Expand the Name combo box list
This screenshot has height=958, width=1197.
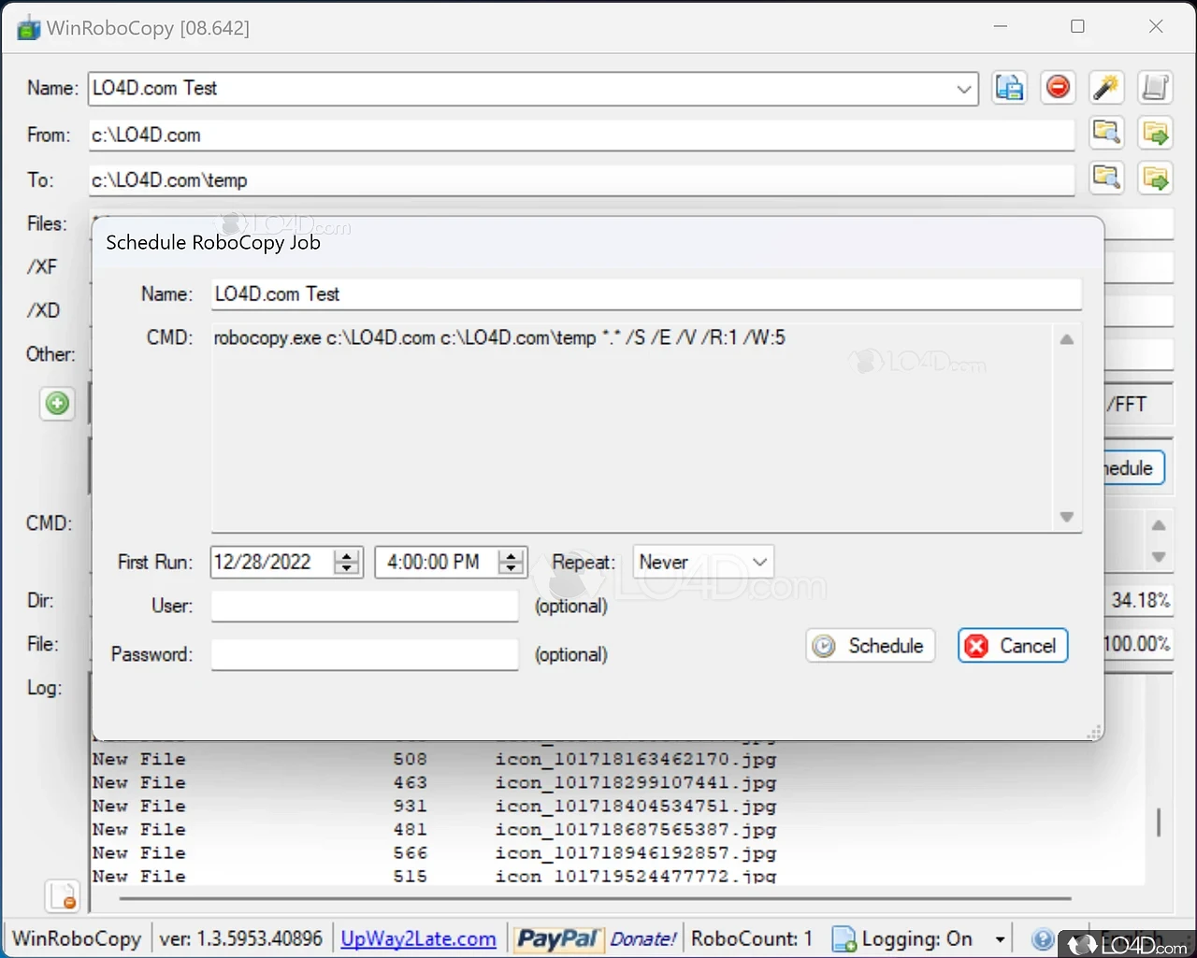(964, 89)
